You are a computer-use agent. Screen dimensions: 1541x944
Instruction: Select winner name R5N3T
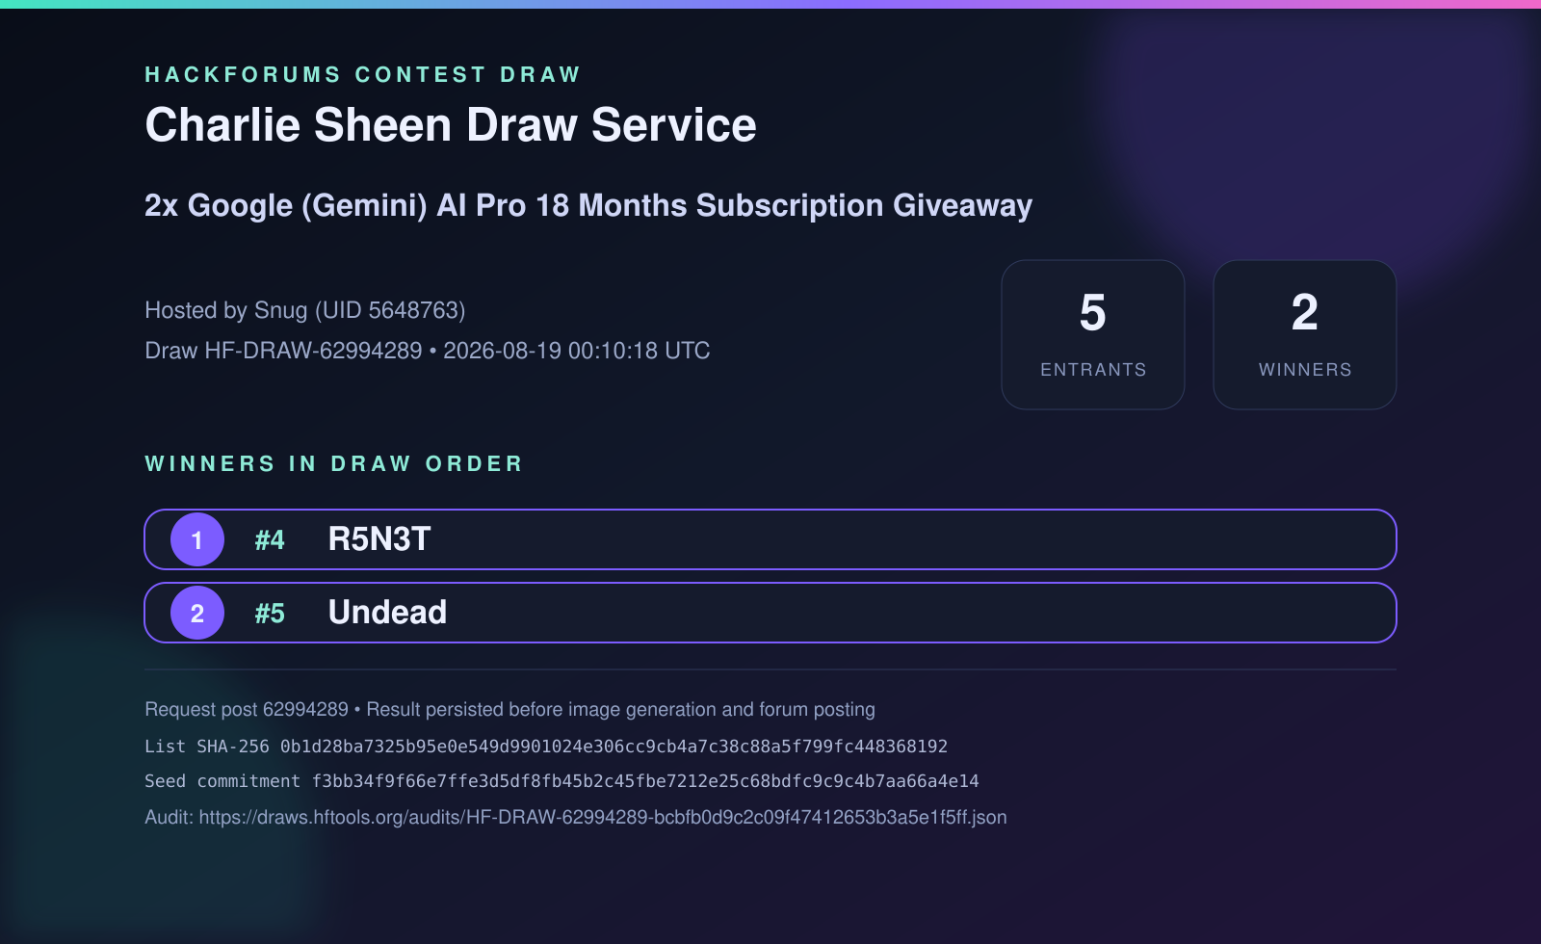pyautogui.click(x=379, y=539)
